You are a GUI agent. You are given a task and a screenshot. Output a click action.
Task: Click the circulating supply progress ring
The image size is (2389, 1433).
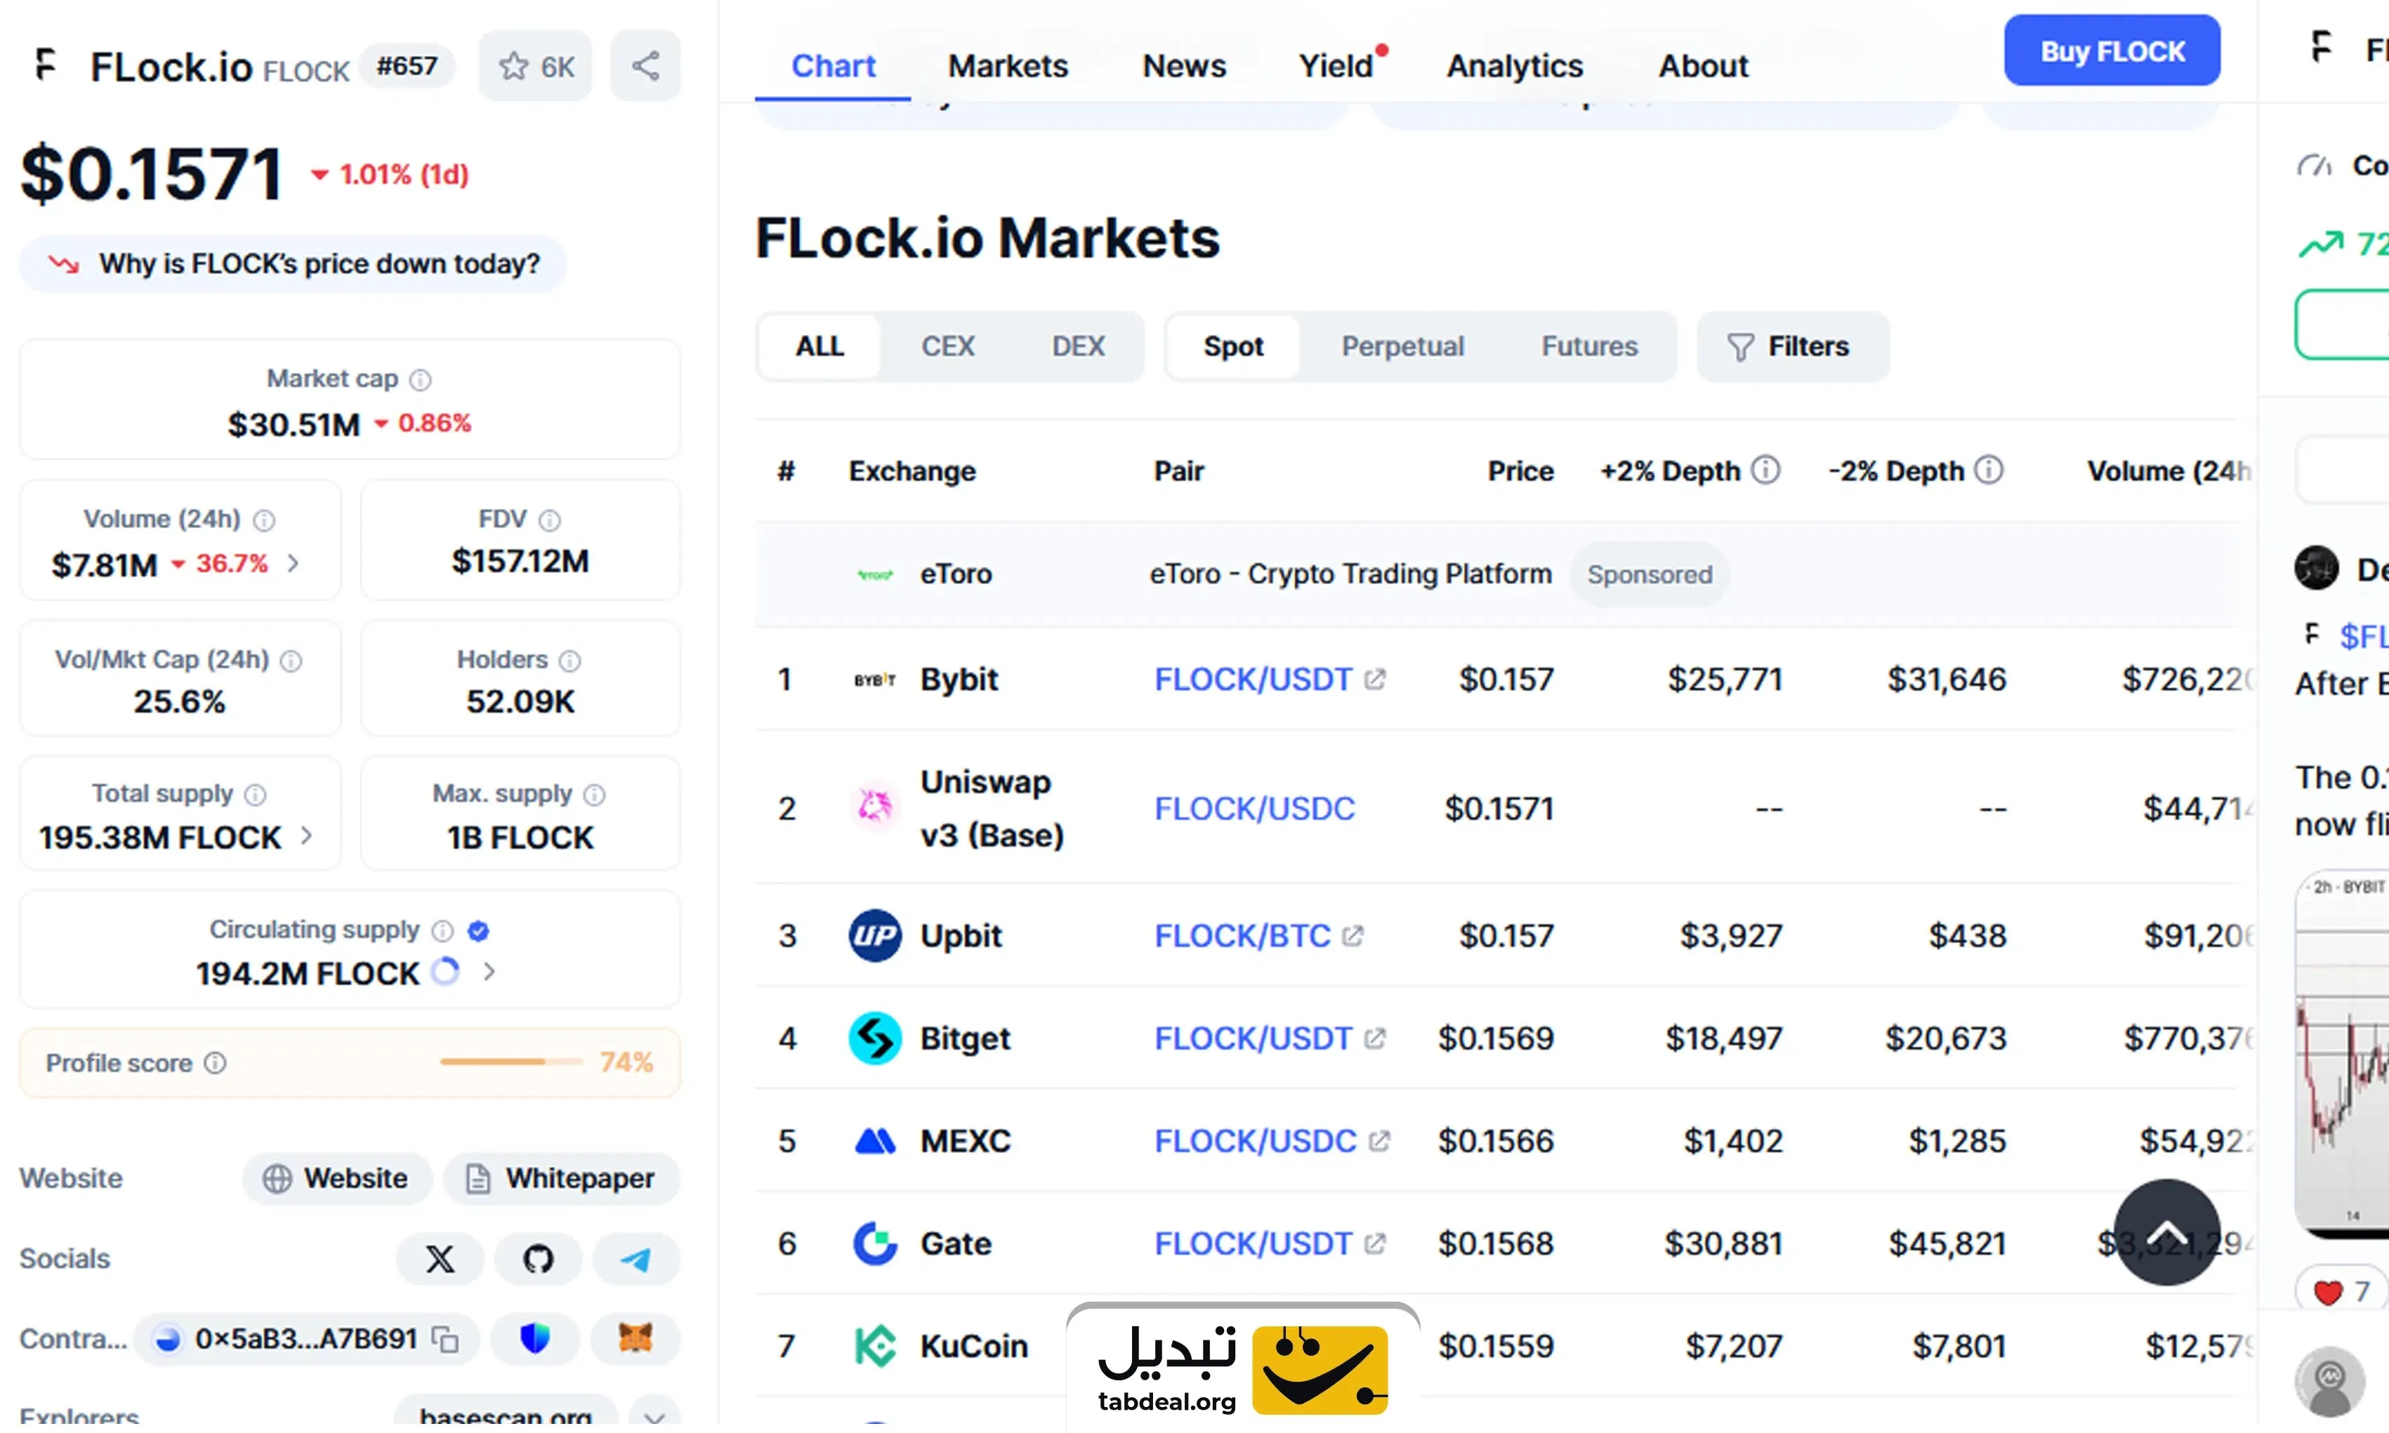coord(445,972)
